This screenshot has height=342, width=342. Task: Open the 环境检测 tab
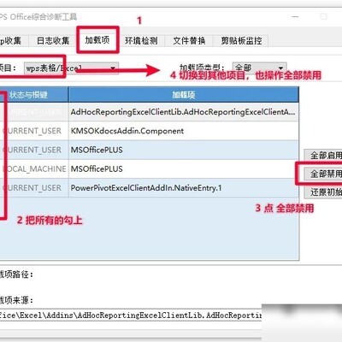point(141,41)
